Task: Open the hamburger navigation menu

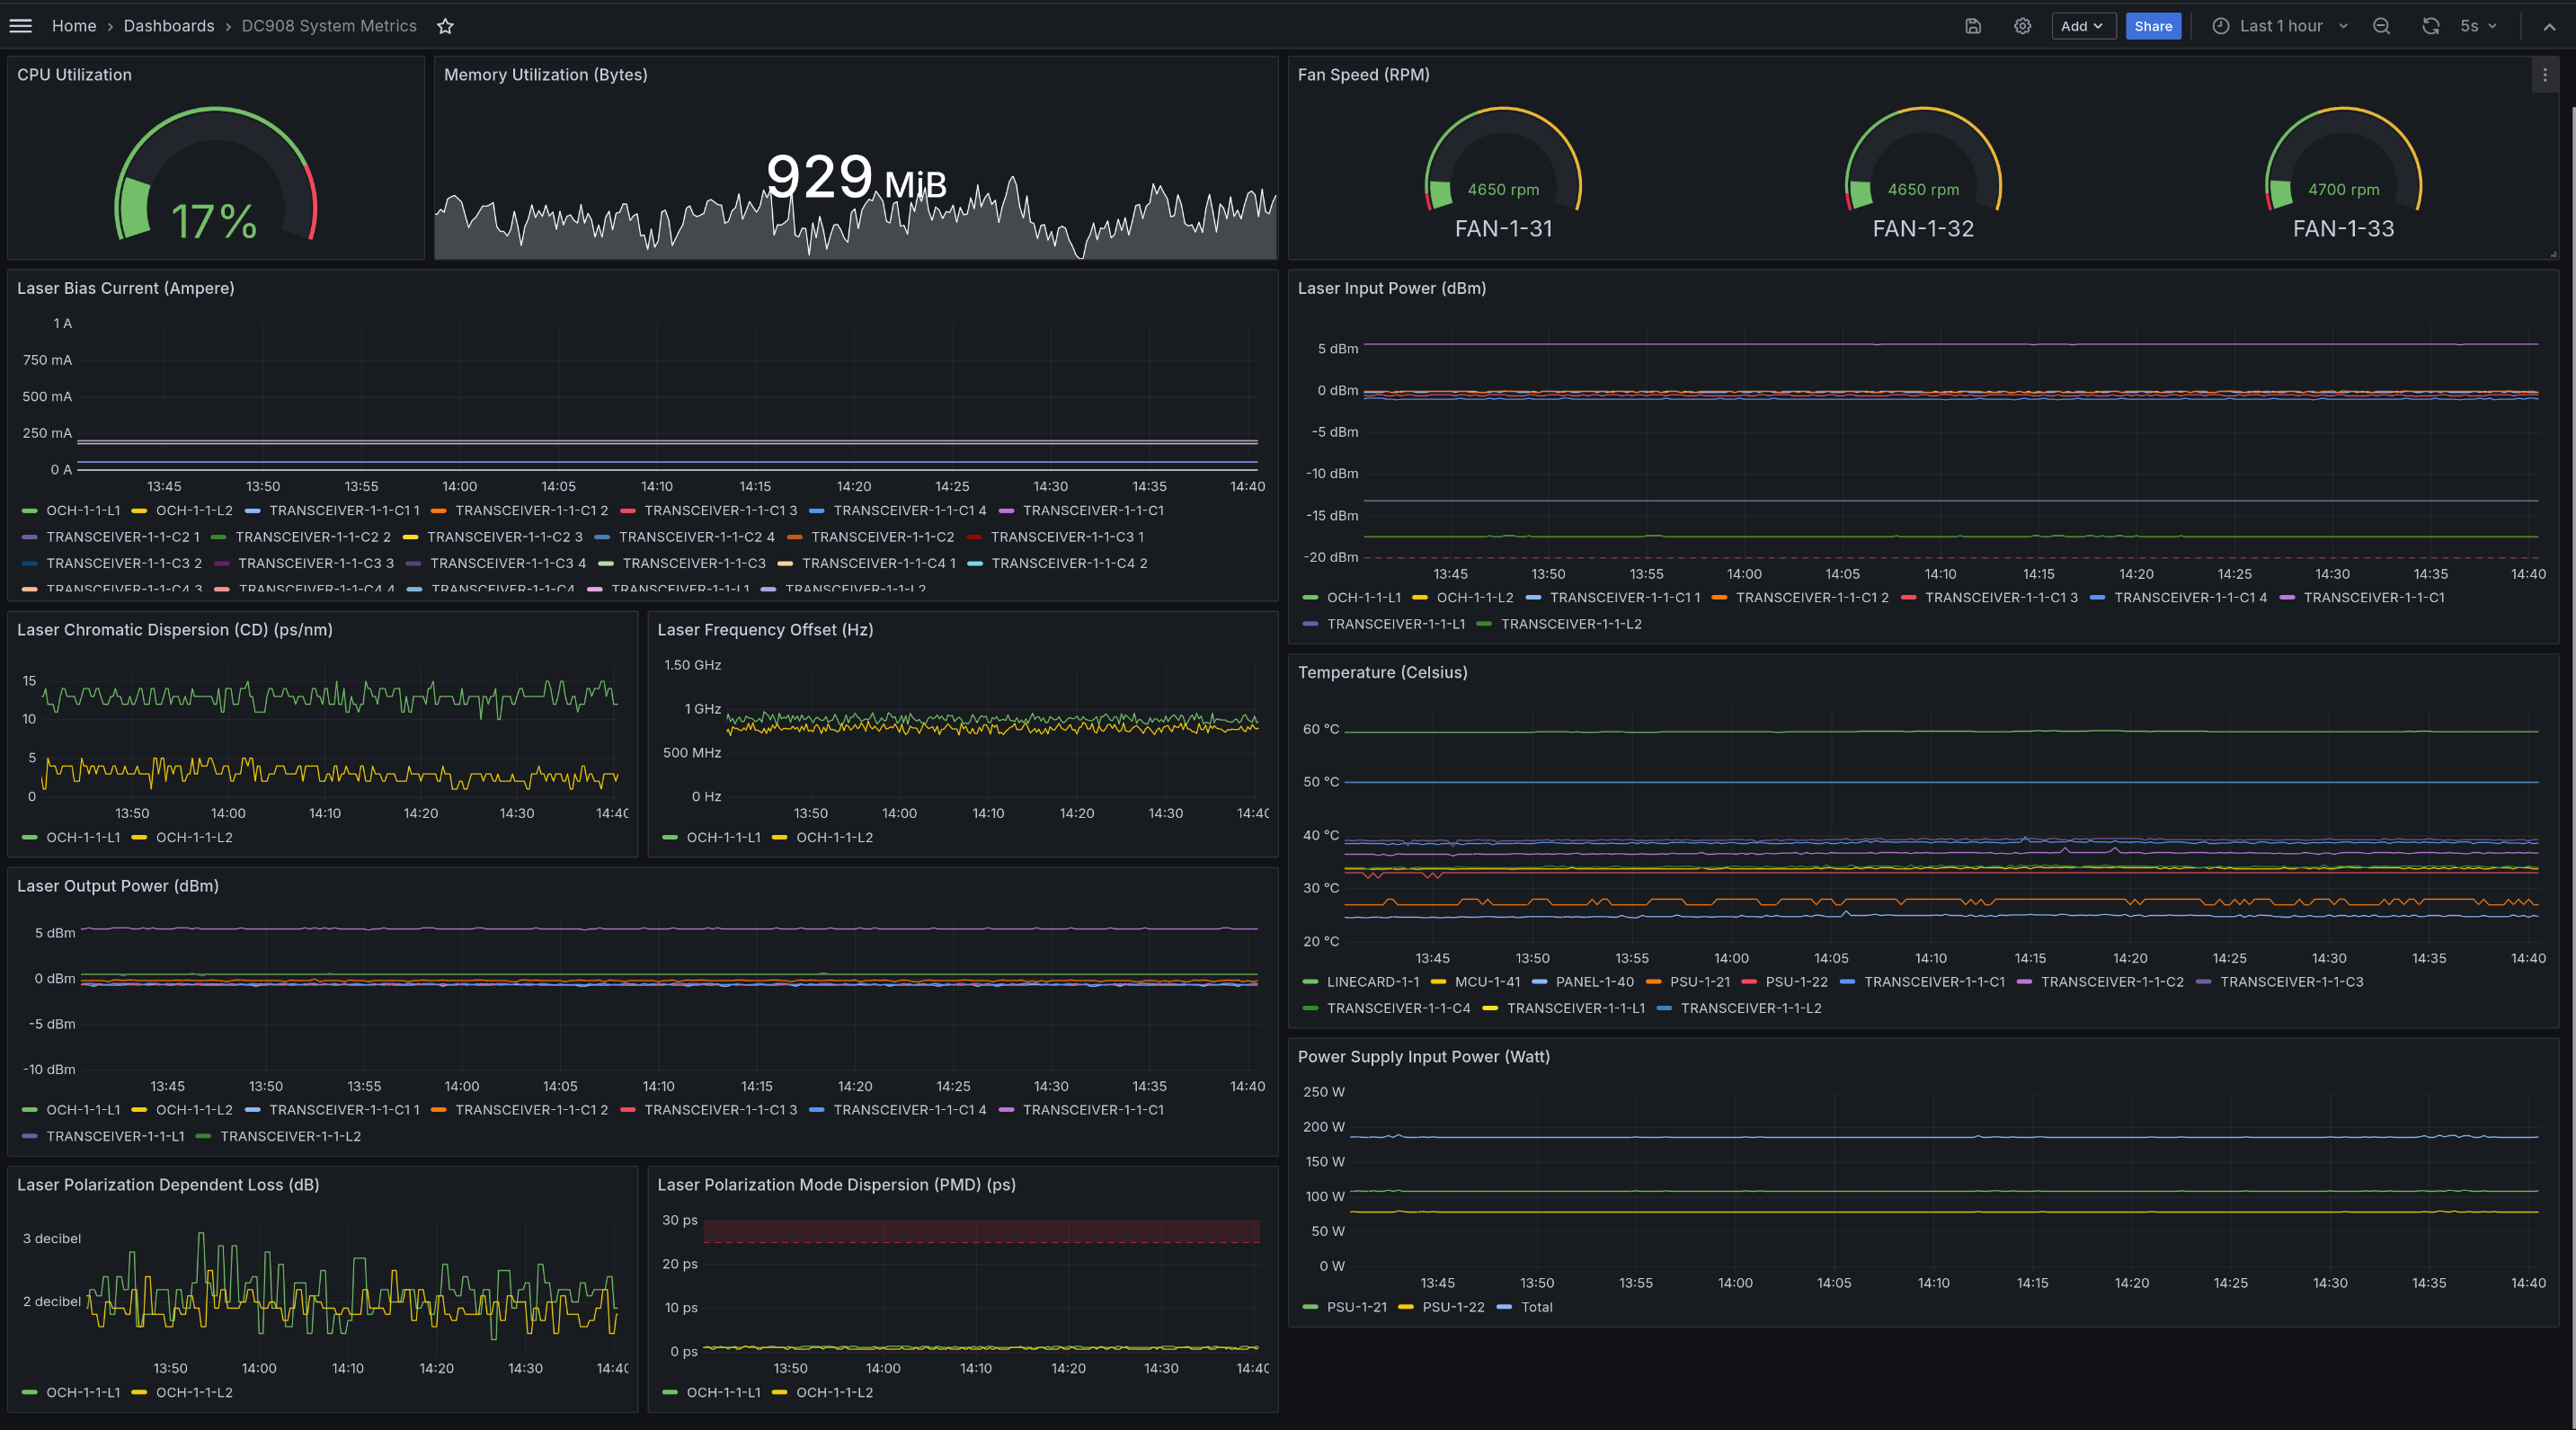Action: 20,26
